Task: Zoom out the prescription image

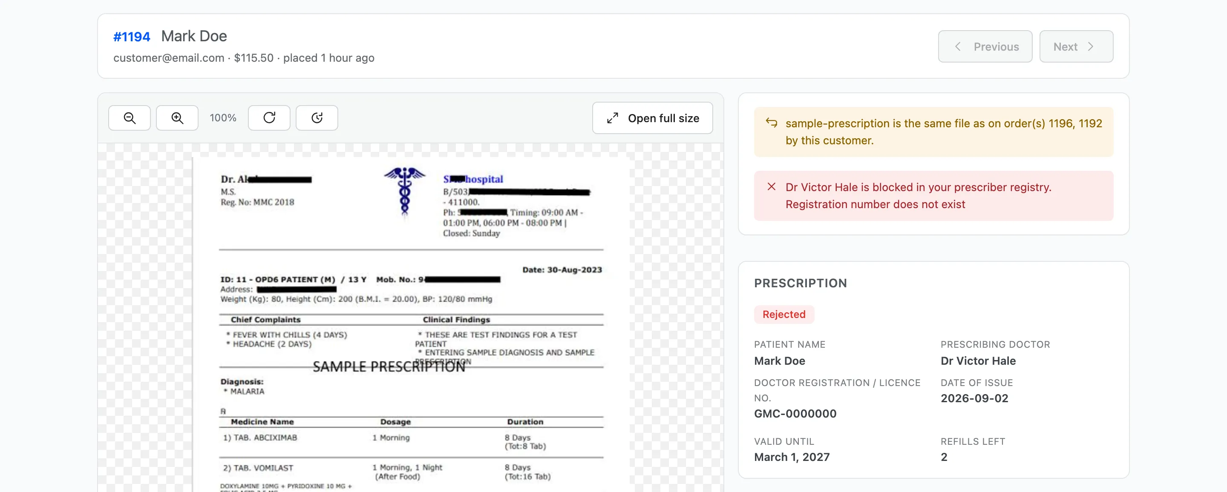Action: click(x=129, y=117)
